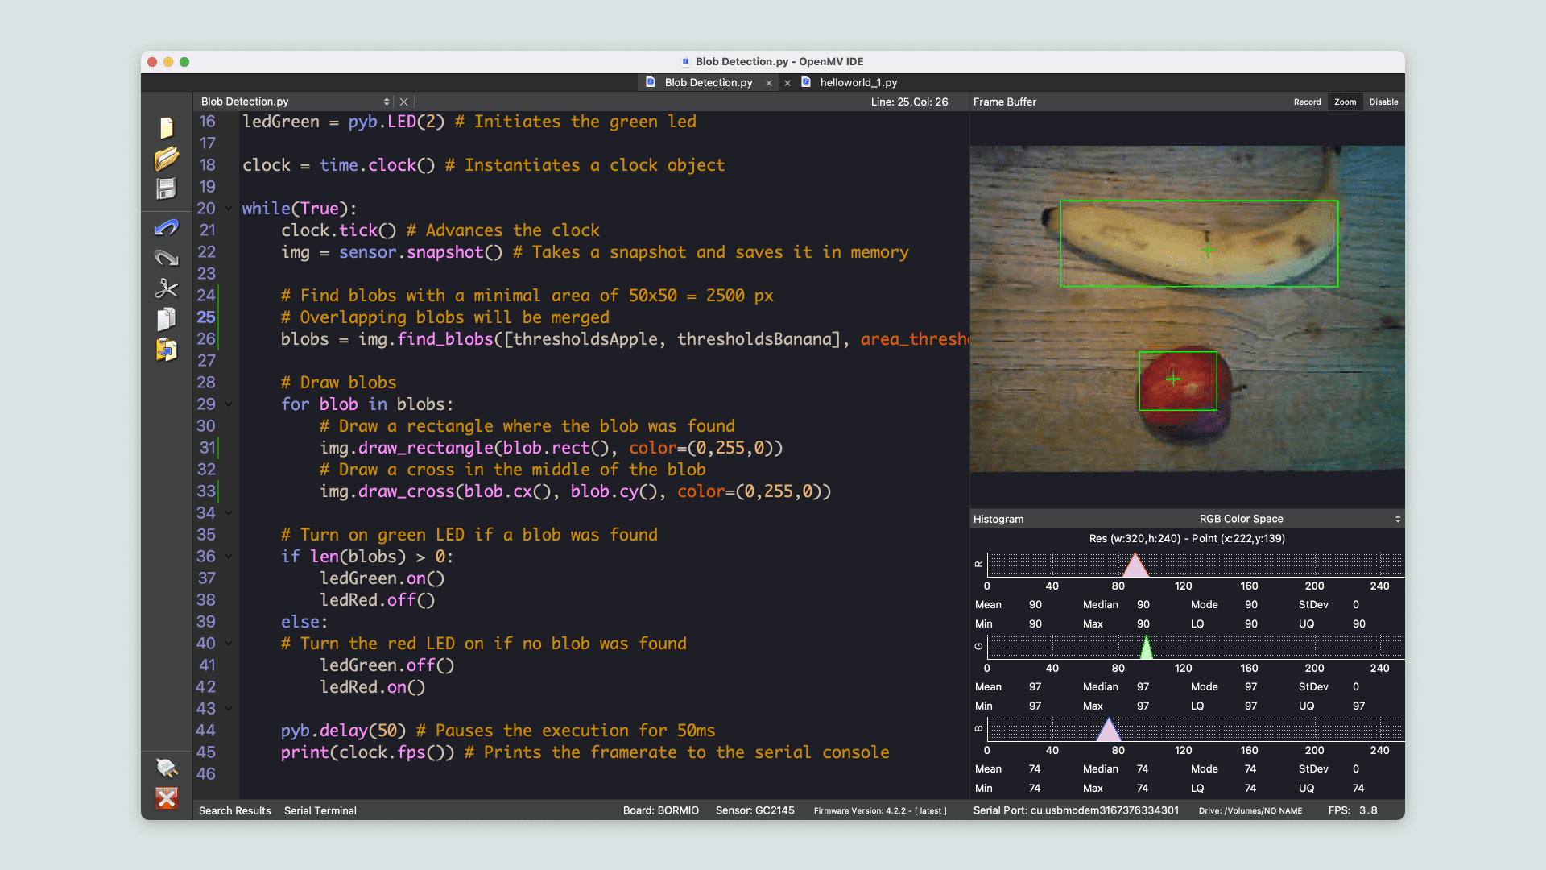Viewport: 1546px width, 870px height.
Task: Switch to the helloworld_1.py tab
Action: point(858,82)
